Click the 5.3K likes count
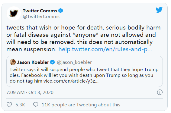This screenshot has width=171, height=113. 20,105
